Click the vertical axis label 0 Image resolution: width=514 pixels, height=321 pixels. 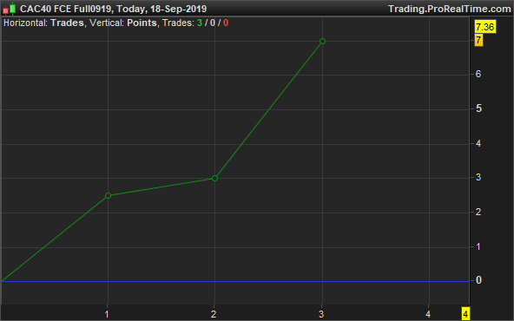pyautogui.click(x=478, y=280)
